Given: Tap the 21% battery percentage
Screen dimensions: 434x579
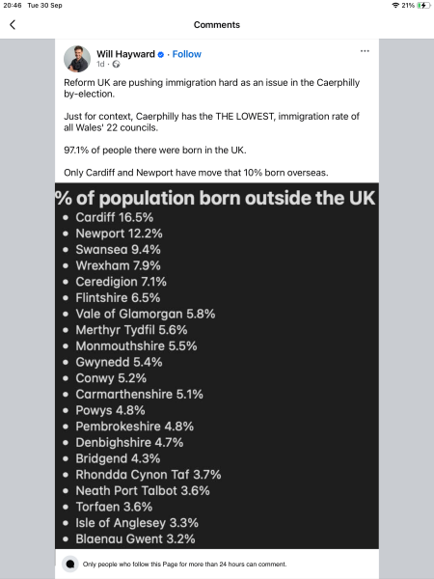Looking at the screenshot, I should click(x=408, y=5).
